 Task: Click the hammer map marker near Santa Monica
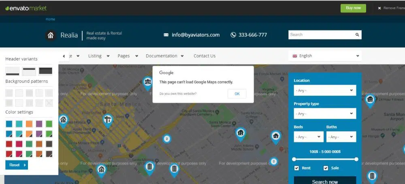(x=108, y=120)
